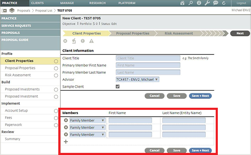Open the wrench tools icon
The height and width of the screenshot is (155, 251).
pos(207,3)
